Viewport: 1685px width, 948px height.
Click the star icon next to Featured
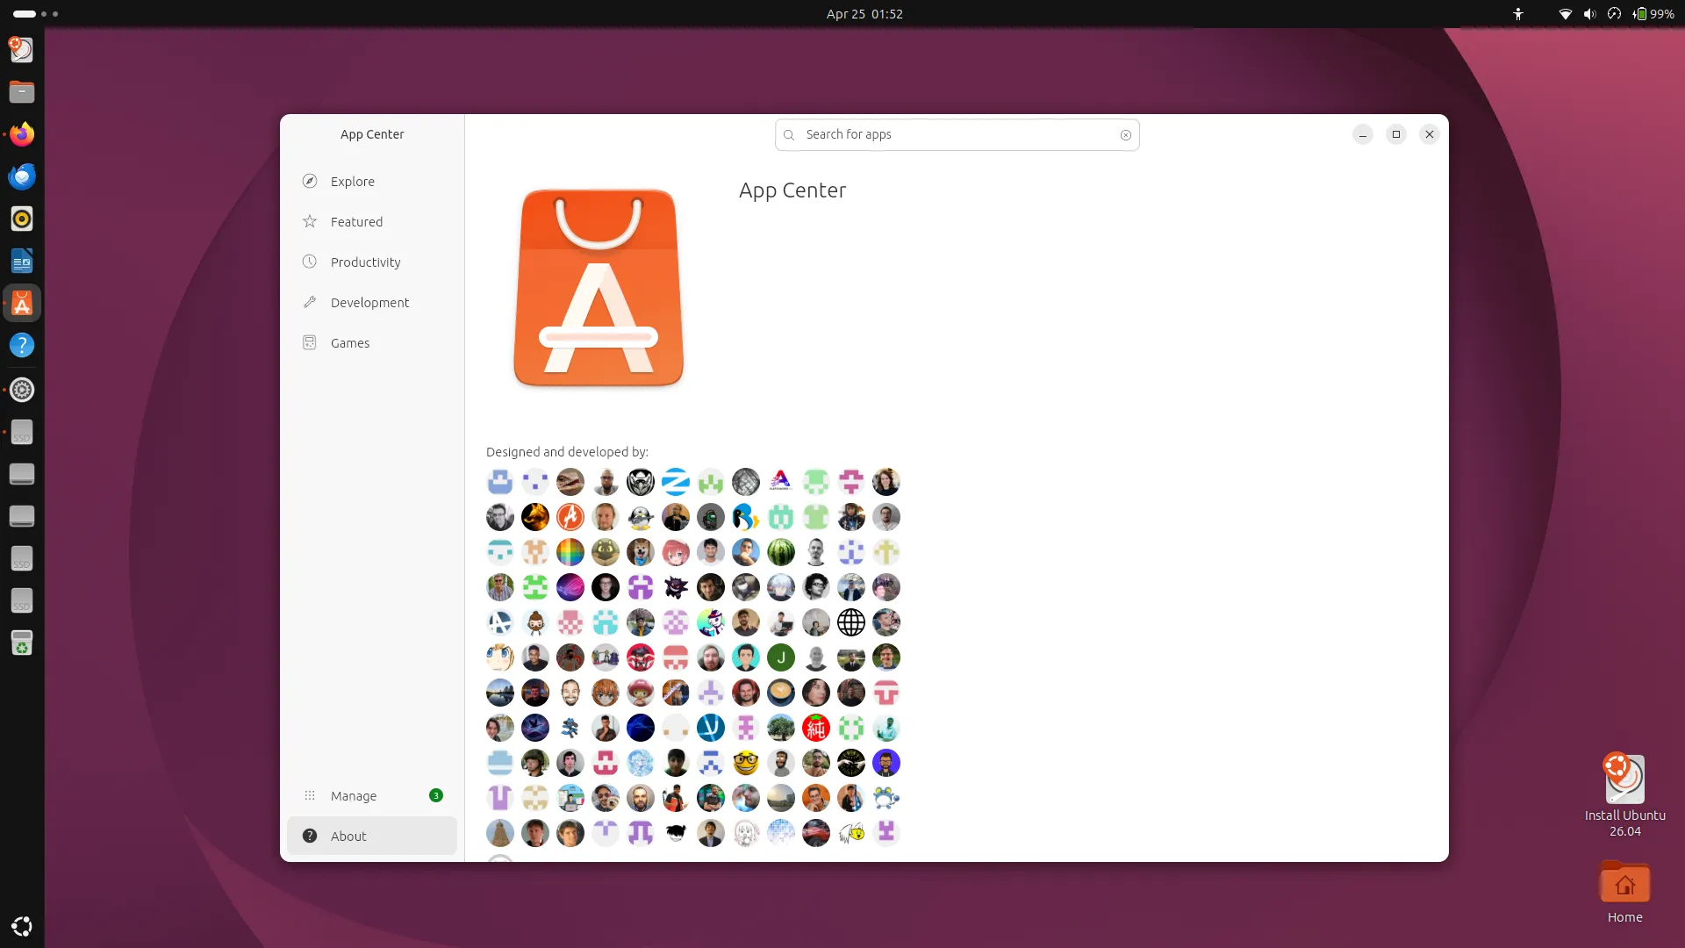310,221
